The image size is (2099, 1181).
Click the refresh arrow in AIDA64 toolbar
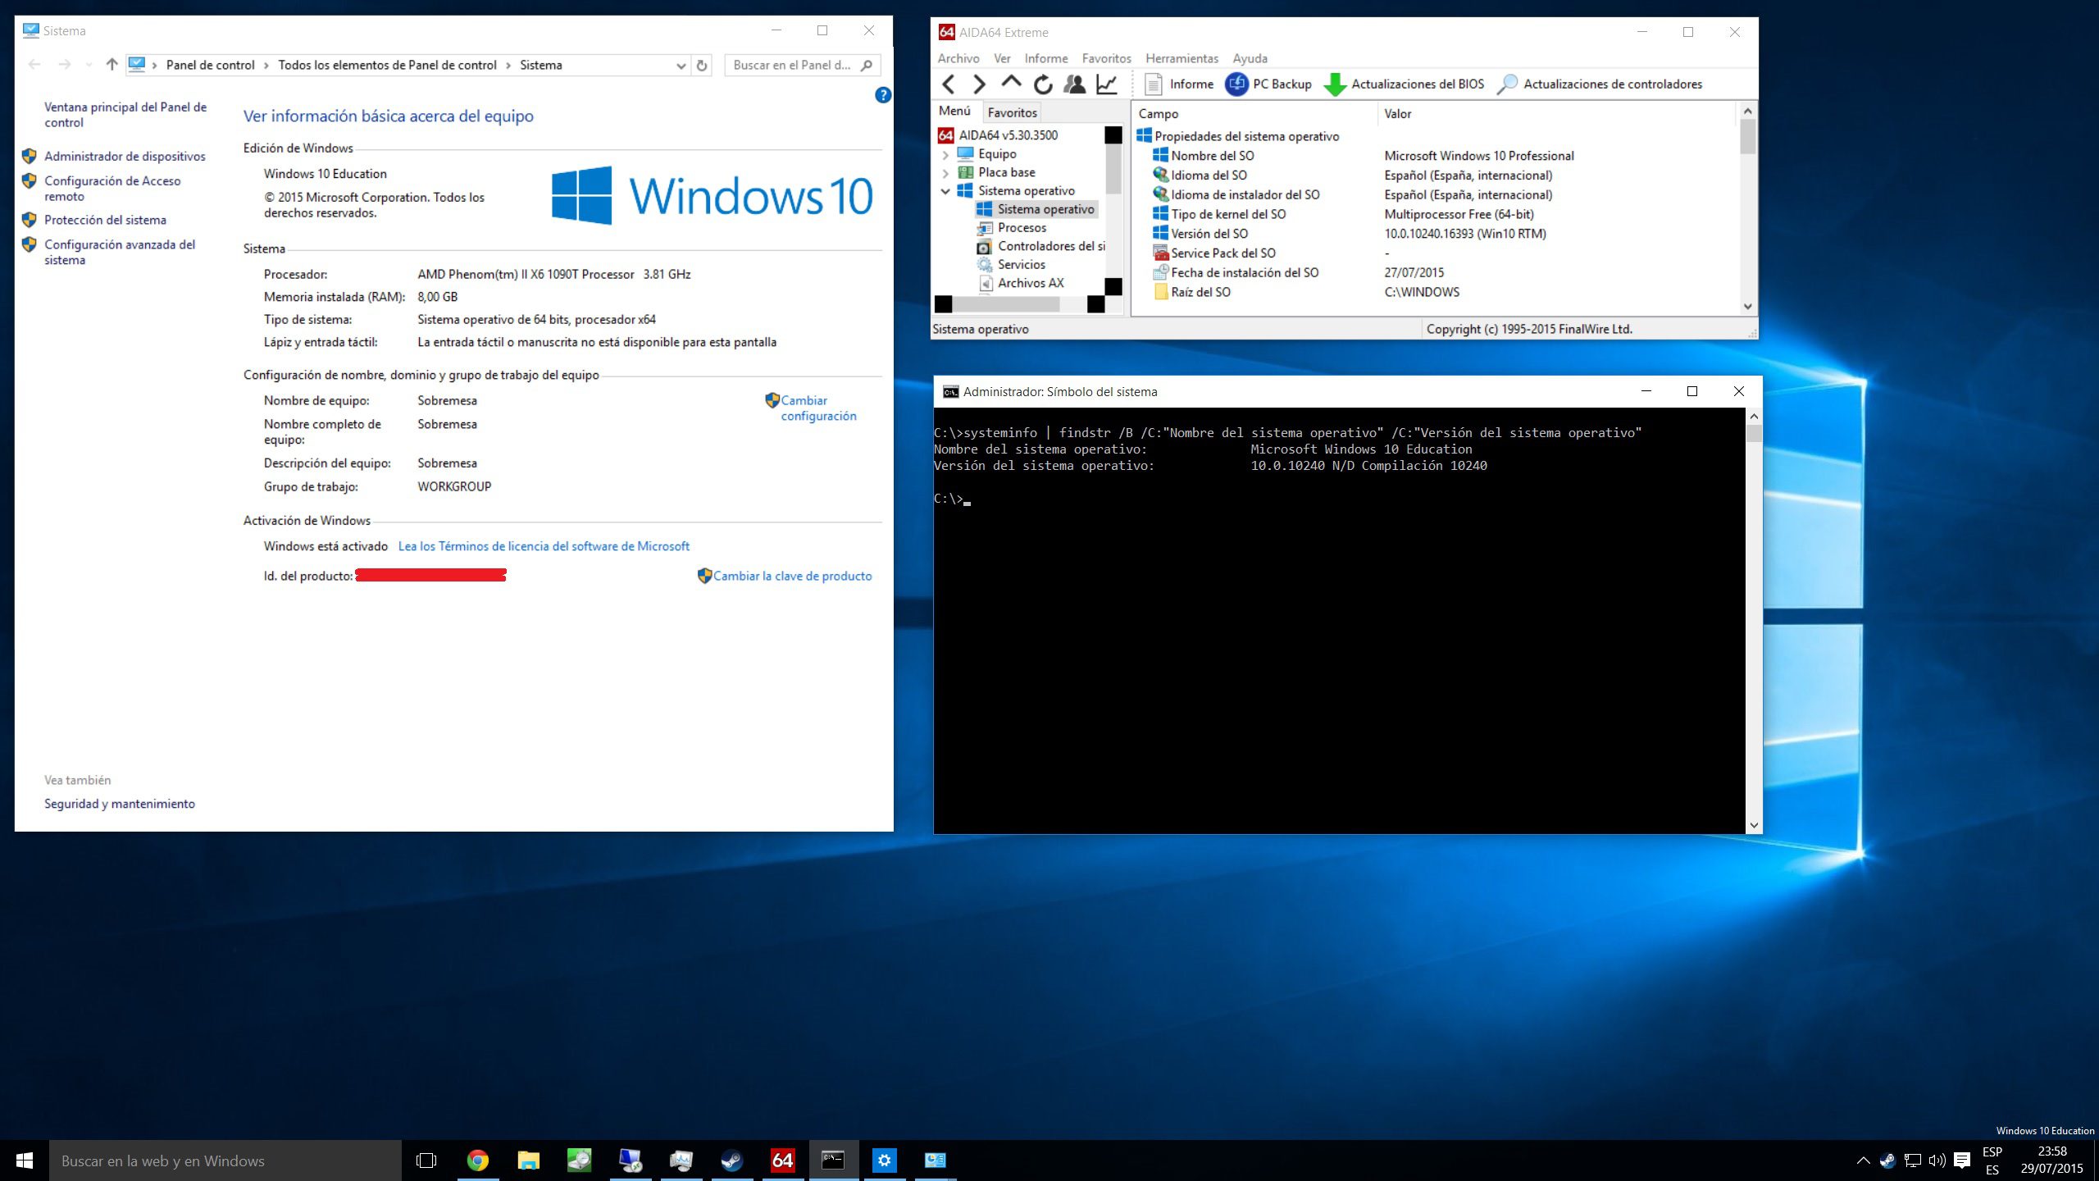1043,84
